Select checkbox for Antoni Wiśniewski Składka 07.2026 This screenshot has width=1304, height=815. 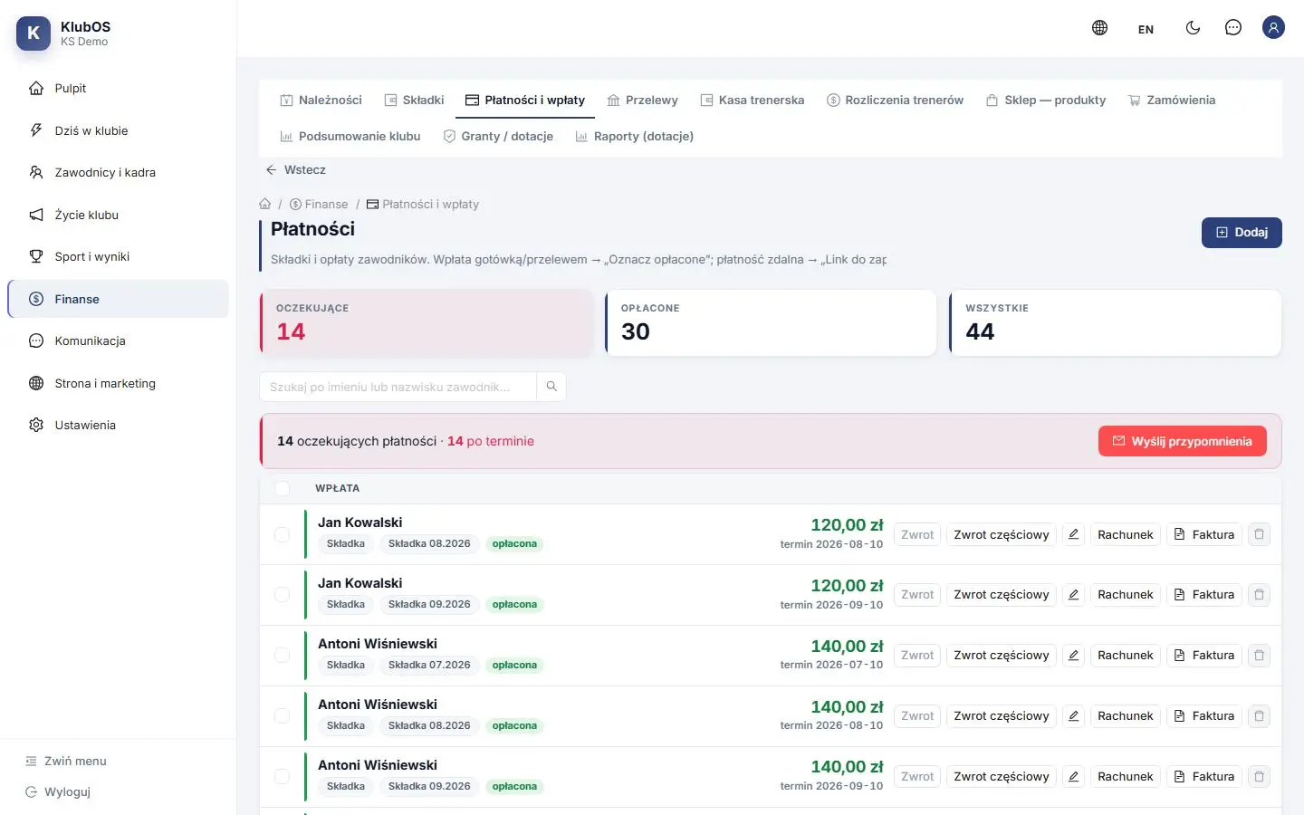(282, 656)
